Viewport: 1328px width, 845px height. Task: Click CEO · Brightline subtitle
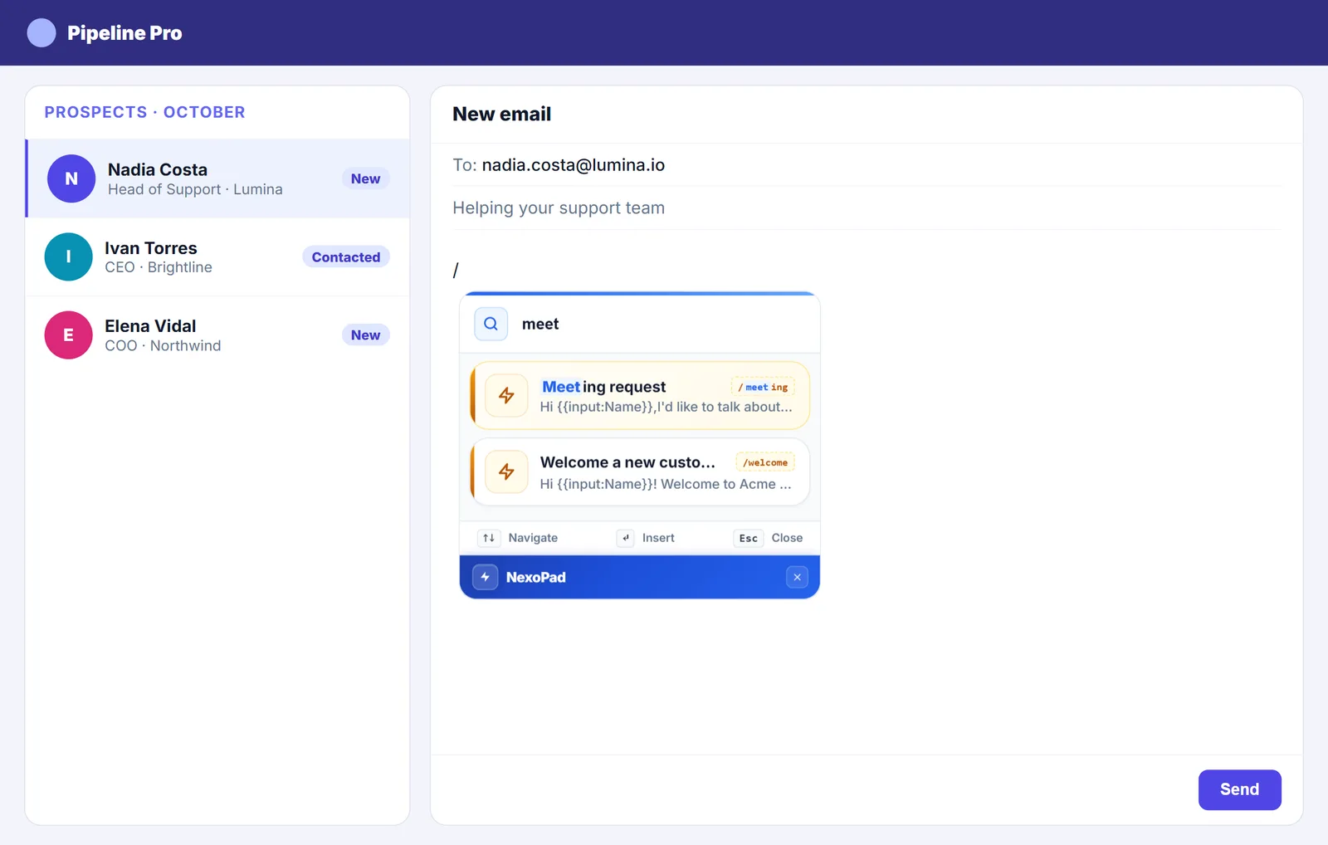159,267
